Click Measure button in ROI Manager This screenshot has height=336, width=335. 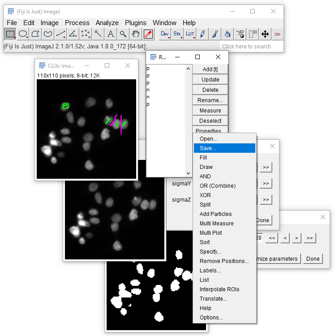coord(210,110)
